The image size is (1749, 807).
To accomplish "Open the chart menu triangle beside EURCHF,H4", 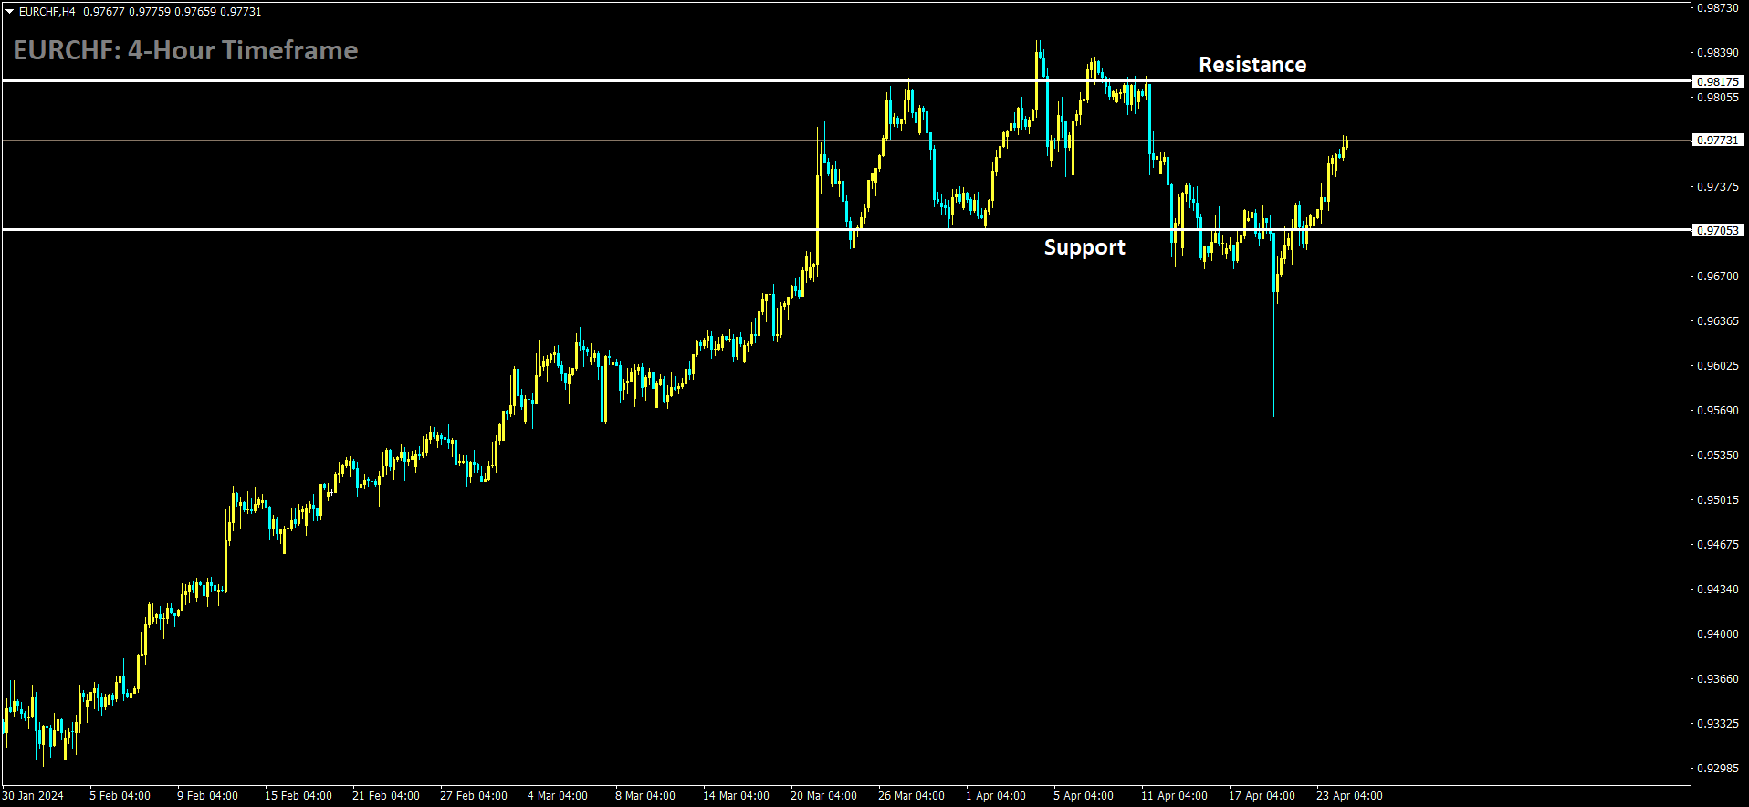I will (x=9, y=12).
